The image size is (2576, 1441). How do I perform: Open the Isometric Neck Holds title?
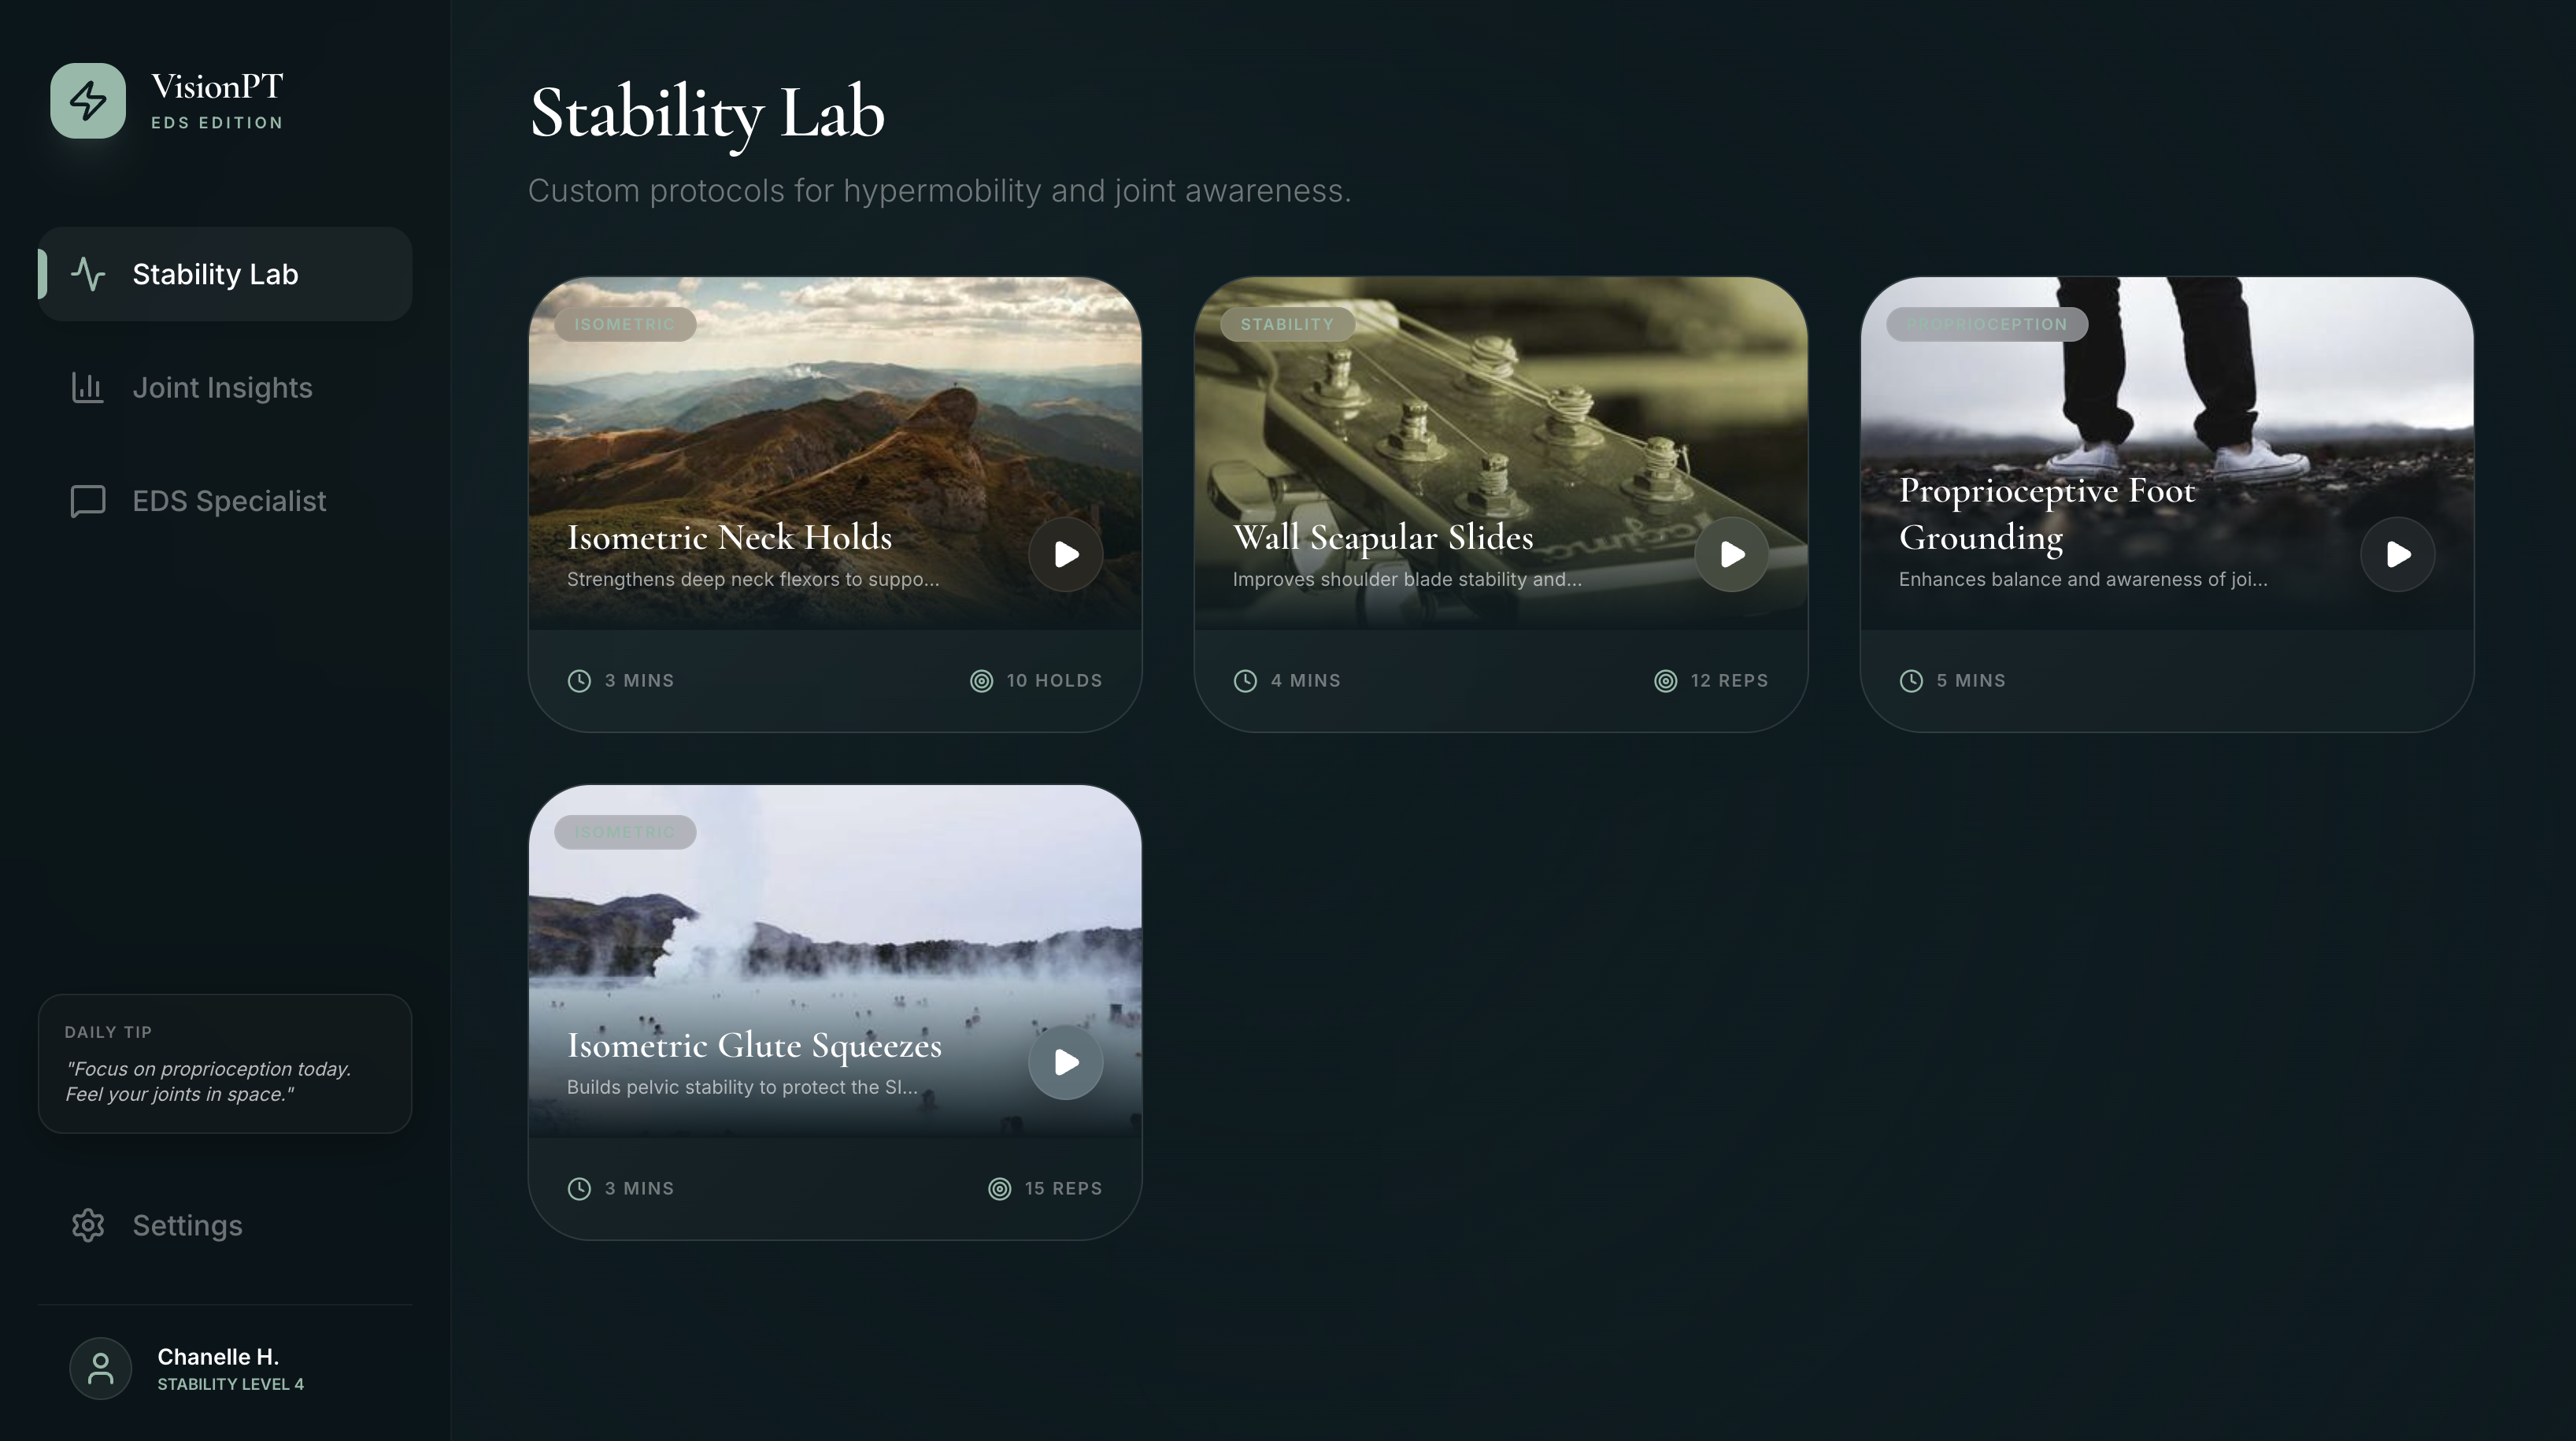click(729, 538)
